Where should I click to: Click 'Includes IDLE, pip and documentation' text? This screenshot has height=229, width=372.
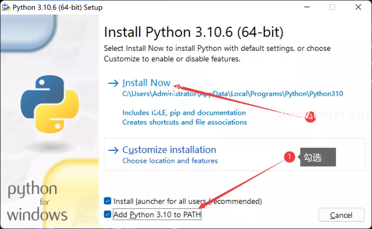point(184,112)
